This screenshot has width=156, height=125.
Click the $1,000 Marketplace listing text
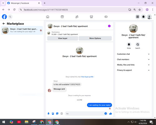[65, 34]
